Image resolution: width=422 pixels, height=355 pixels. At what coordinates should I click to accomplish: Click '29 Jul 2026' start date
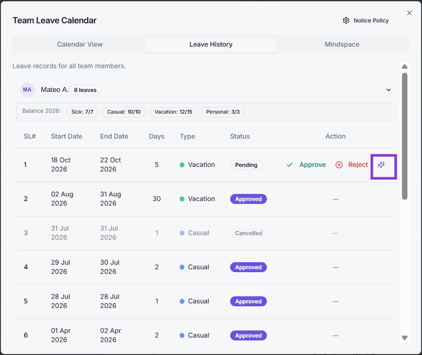pyautogui.click(x=60, y=267)
